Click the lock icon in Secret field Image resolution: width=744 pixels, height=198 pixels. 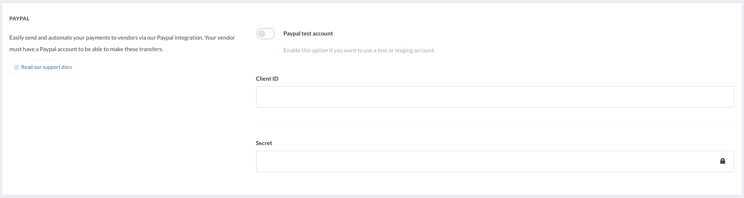pos(723,161)
